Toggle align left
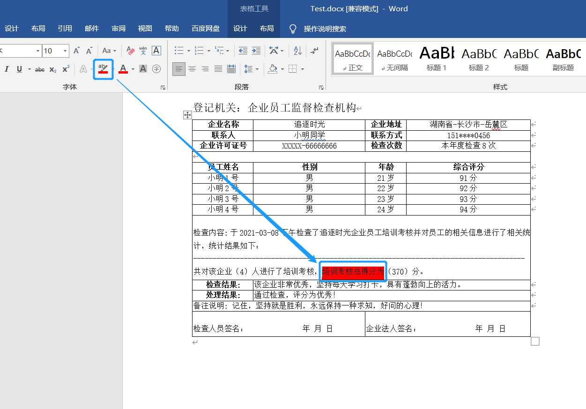 [178, 69]
